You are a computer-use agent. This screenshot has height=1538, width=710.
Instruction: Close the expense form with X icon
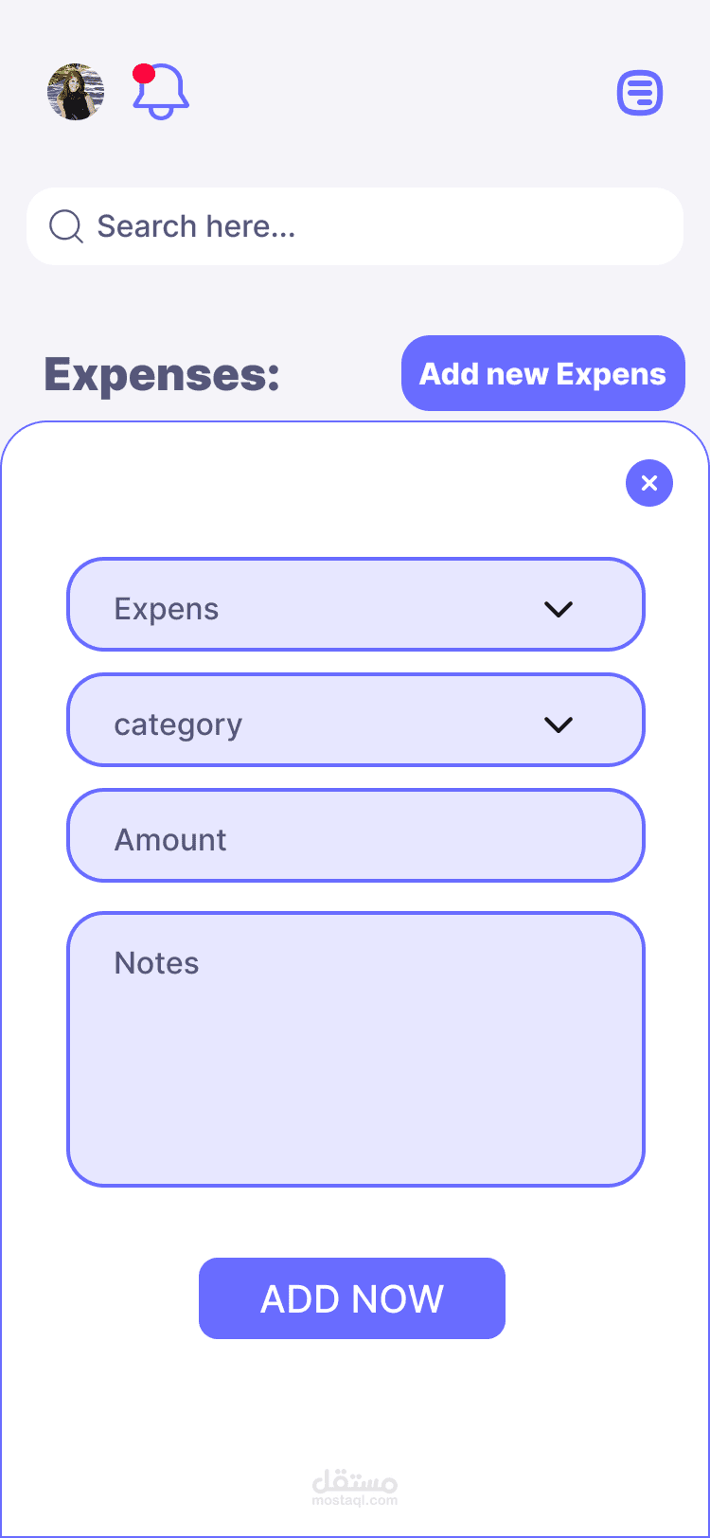[x=649, y=483]
